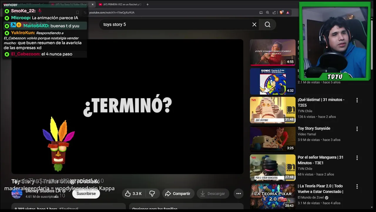The image size is (376, 212).
Task: Click the video player showing ¿TERMINÓ?
Action: (127, 106)
